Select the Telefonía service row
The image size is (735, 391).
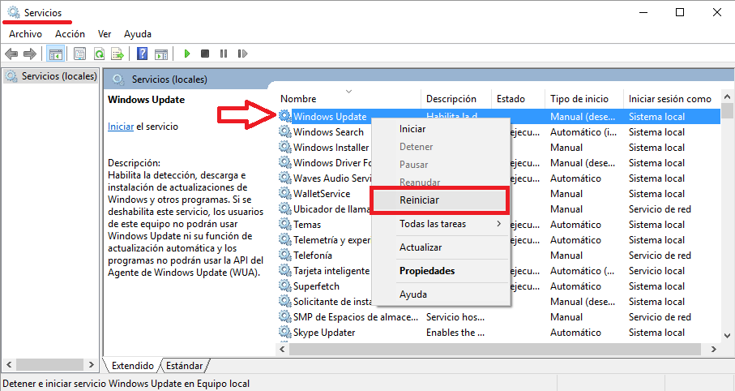coord(499,256)
